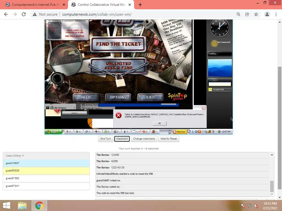Click the locked UNLIMITED SEEK & FIND button
282x211 pixels.
click(118, 66)
